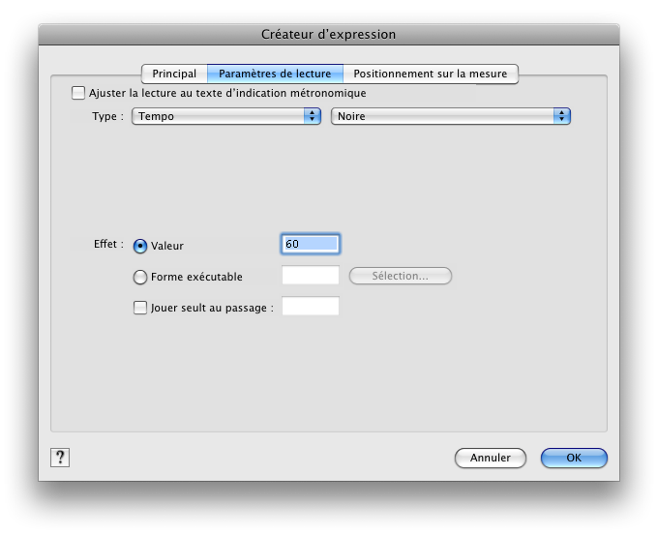Click Annuler to cancel the dialog

click(x=490, y=458)
